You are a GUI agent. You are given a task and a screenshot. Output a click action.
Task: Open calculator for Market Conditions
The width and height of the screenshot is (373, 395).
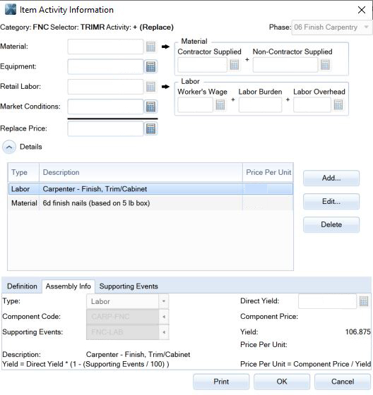coord(150,107)
